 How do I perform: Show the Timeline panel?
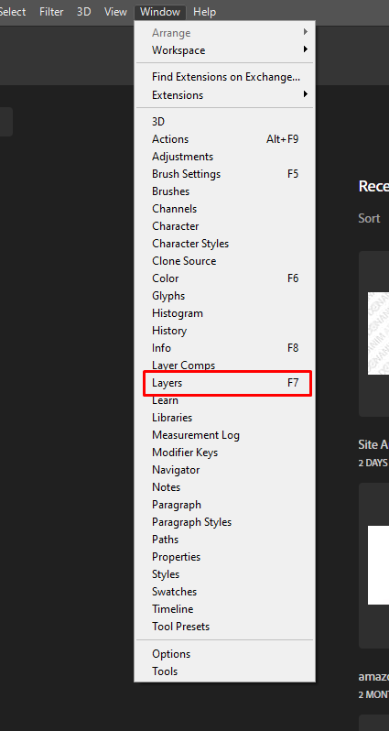point(225,609)
